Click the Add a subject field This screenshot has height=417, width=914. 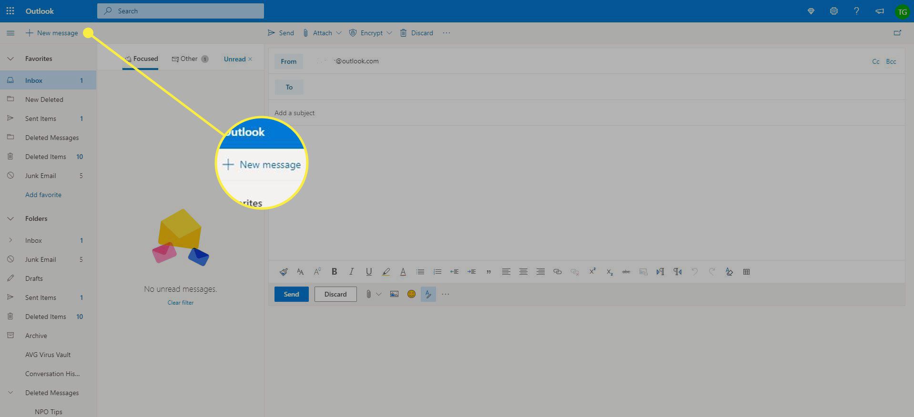[x=586, y=113]
